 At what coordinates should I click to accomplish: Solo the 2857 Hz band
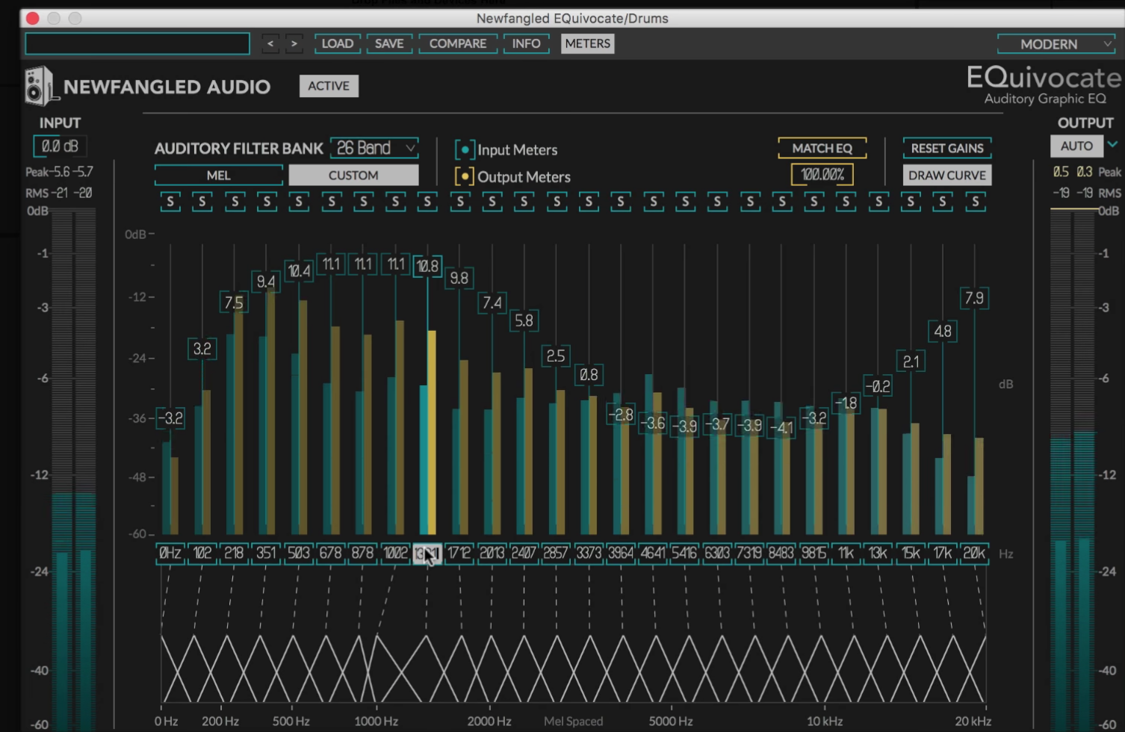[557, 202]
